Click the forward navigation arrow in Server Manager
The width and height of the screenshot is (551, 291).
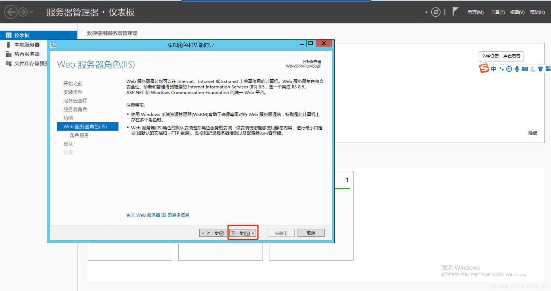23,12
